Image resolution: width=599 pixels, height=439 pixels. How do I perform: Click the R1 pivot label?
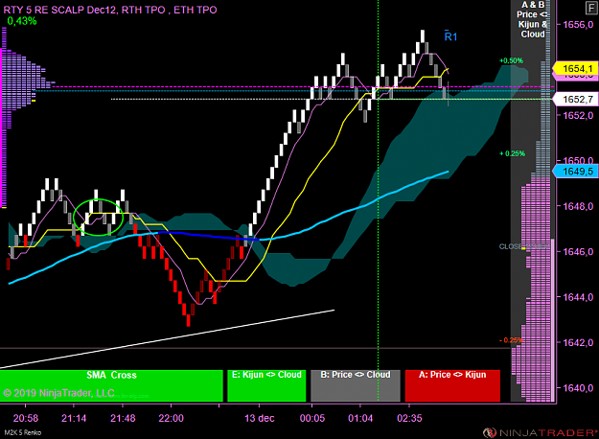(x=450, y=36)
